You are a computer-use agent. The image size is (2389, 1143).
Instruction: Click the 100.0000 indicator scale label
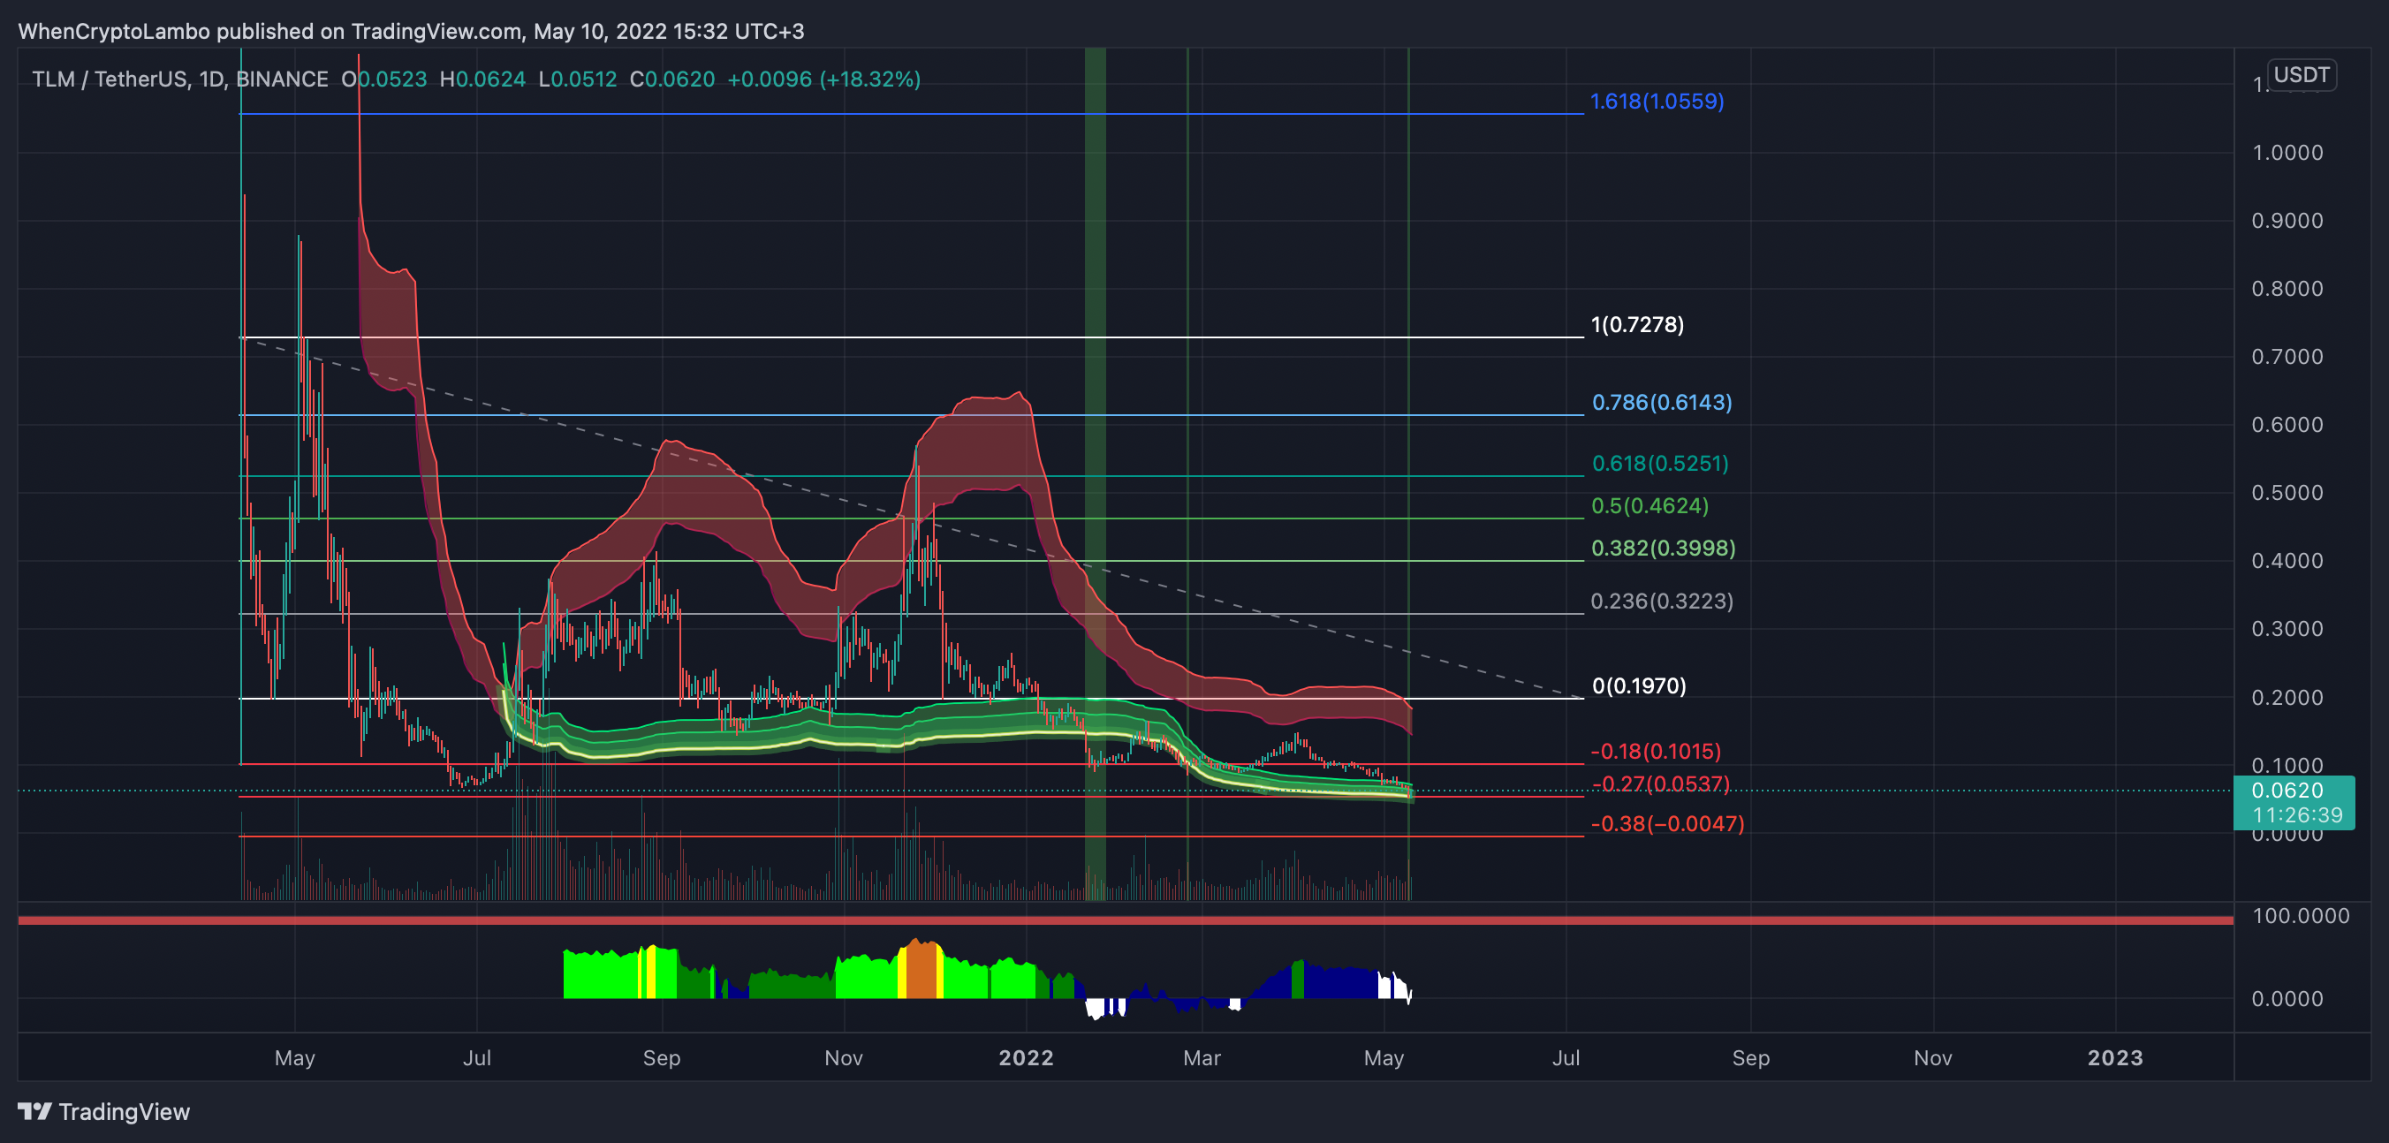(2300, 916)
